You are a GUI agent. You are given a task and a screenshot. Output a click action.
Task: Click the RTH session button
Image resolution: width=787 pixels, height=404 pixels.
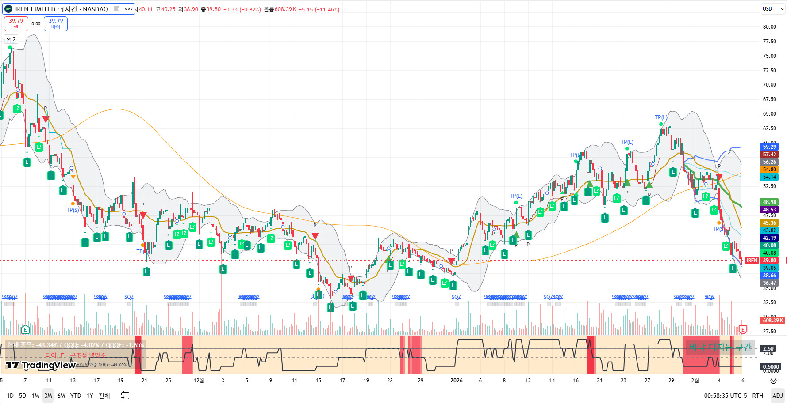758,396
